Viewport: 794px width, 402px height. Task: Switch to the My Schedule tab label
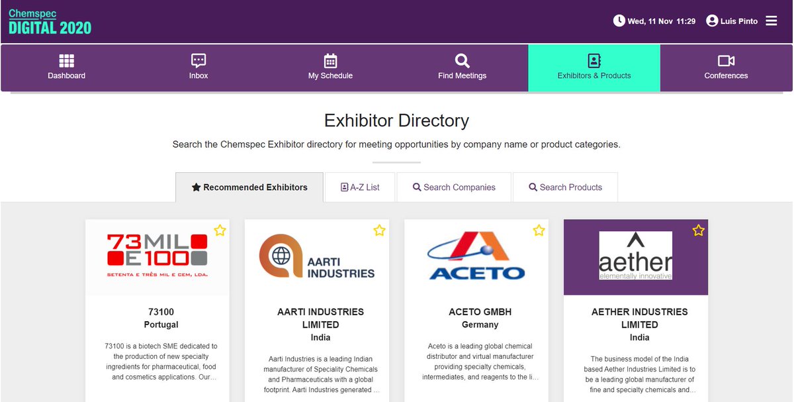pyautogui.click(x=330, y=75)
